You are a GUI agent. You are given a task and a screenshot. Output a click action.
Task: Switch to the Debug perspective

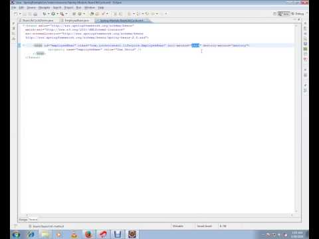[x=298, y=14]
